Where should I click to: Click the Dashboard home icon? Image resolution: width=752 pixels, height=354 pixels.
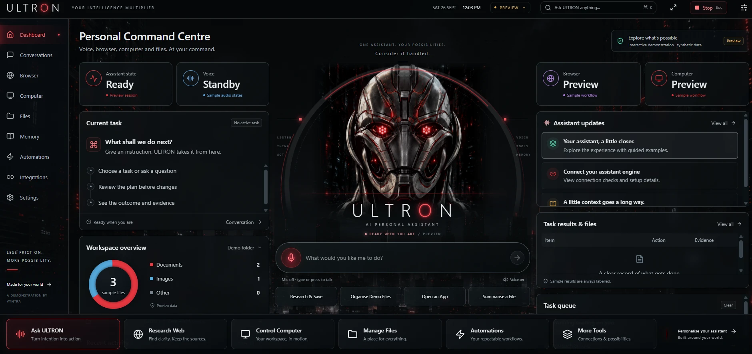point(10,35)
